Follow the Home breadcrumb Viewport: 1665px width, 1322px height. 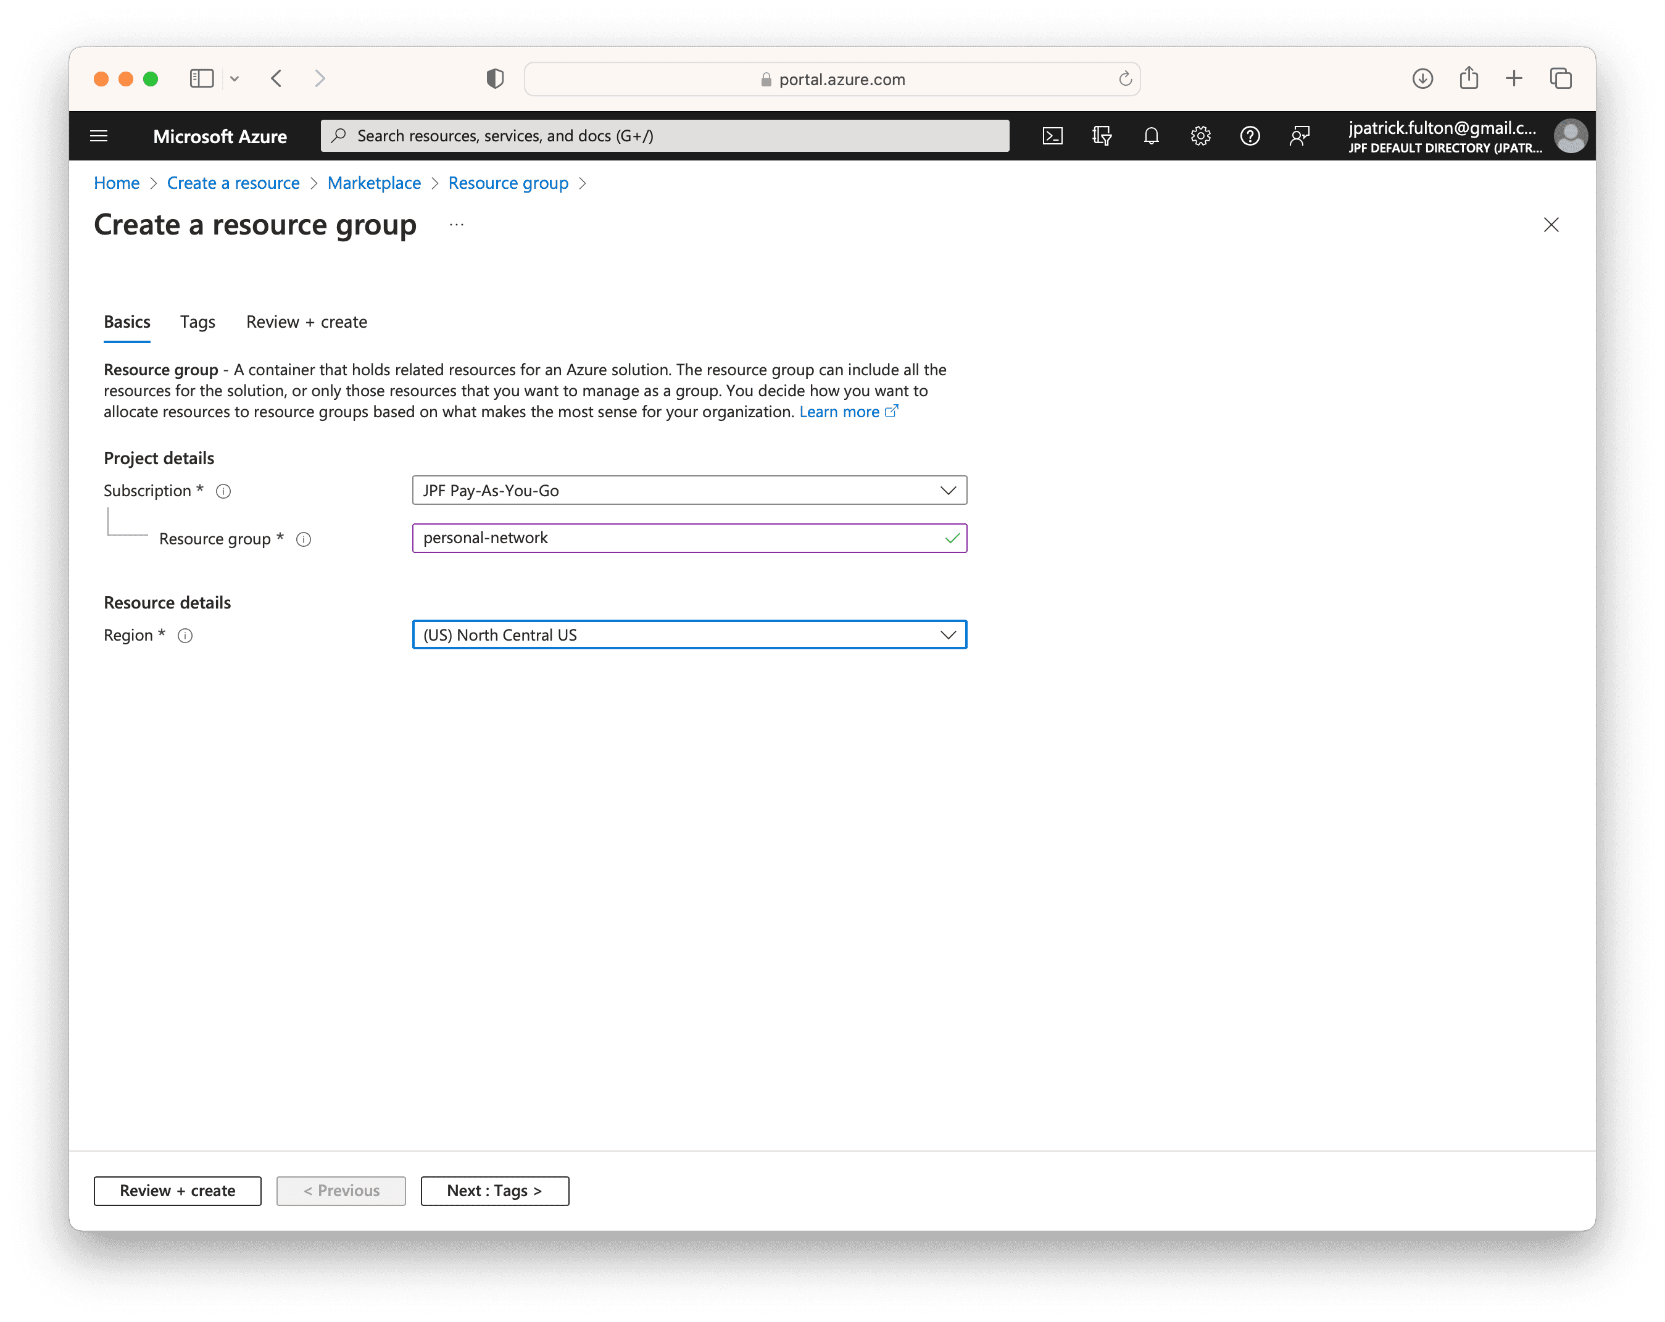[117, 183]
